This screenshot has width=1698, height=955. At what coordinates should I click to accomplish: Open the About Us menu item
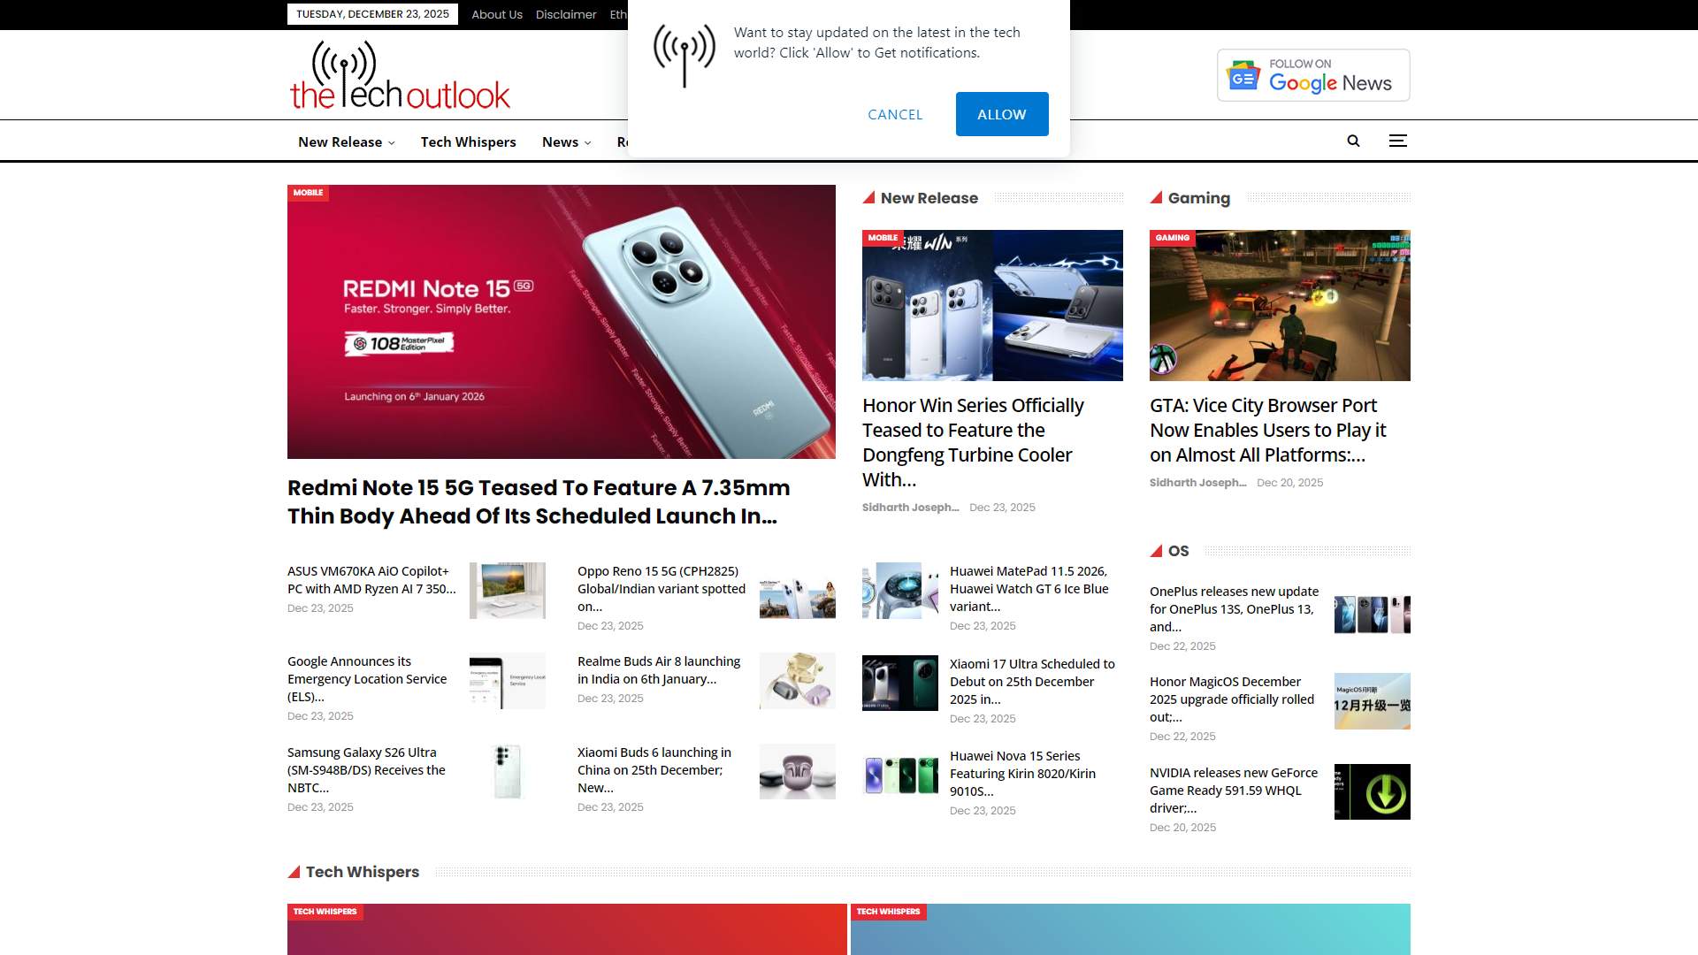tap(496, 14)
